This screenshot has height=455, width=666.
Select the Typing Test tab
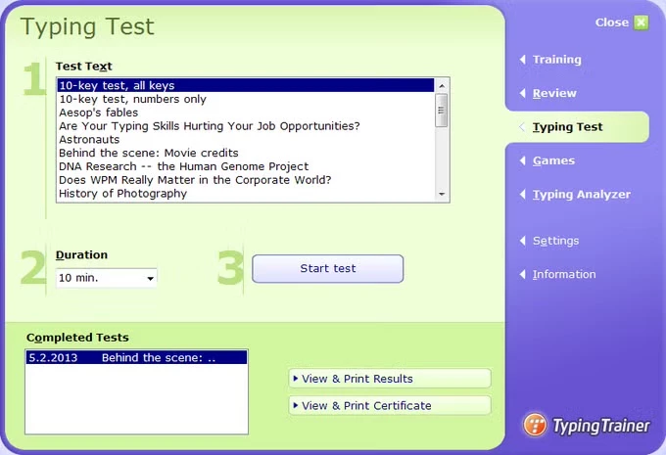(x=567, y=127)
